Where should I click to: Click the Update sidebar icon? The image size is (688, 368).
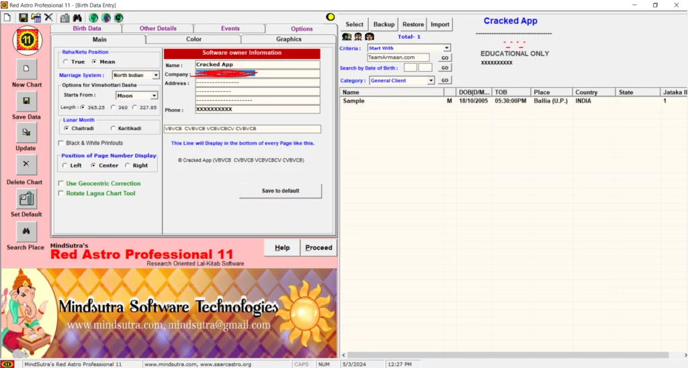click(26, 133)
